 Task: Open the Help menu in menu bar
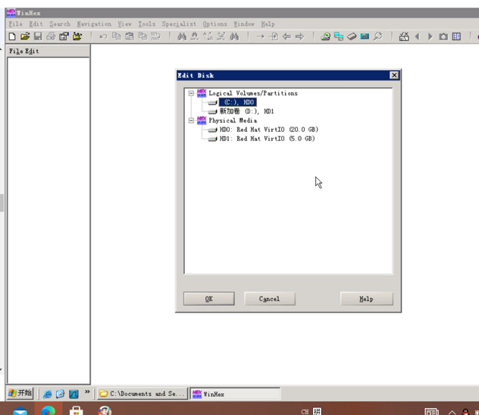click(268, 24)
